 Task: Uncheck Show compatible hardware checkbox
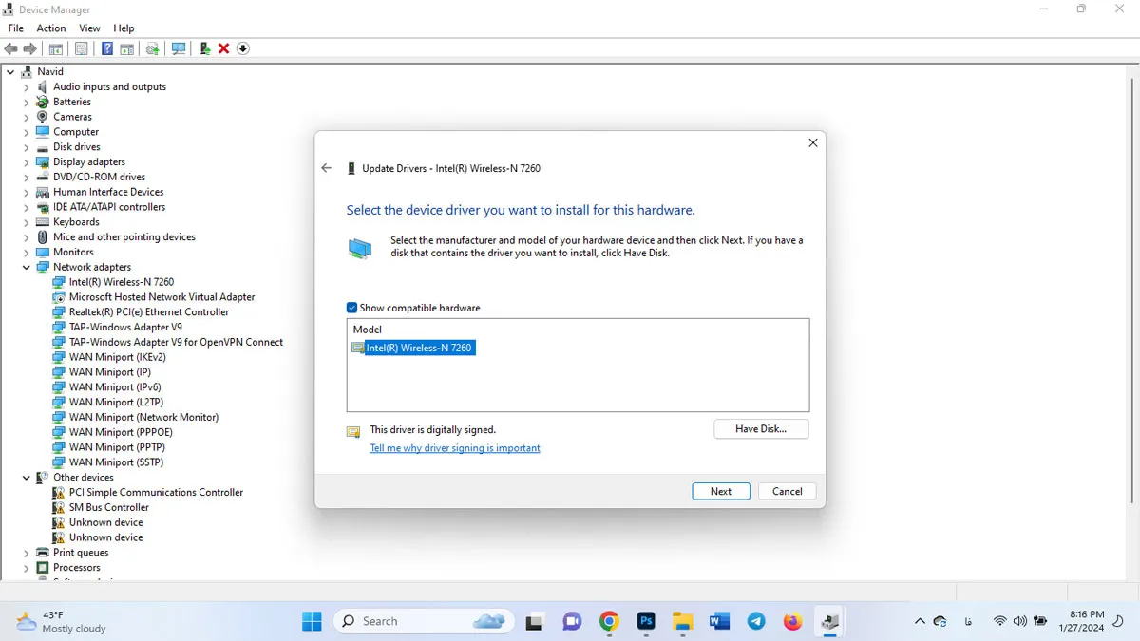tap(351, 308)
